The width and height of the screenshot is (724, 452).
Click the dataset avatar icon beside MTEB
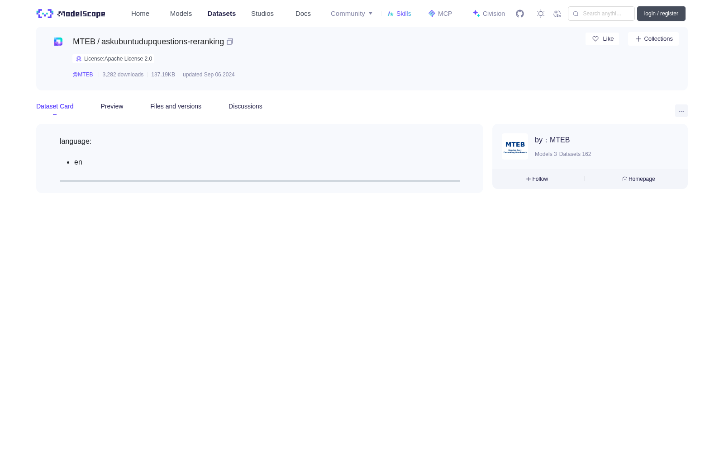tap(58, 42)
